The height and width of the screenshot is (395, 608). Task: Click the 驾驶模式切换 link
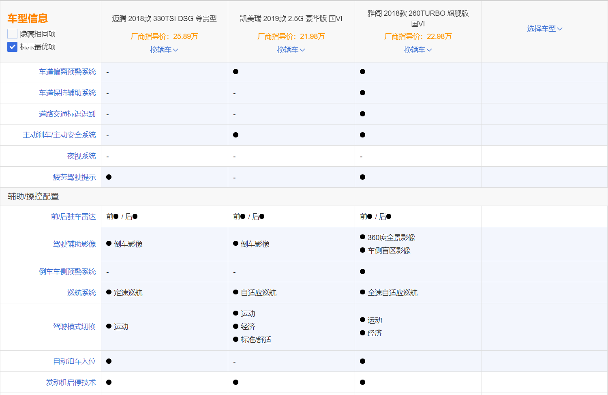[74, 327]
